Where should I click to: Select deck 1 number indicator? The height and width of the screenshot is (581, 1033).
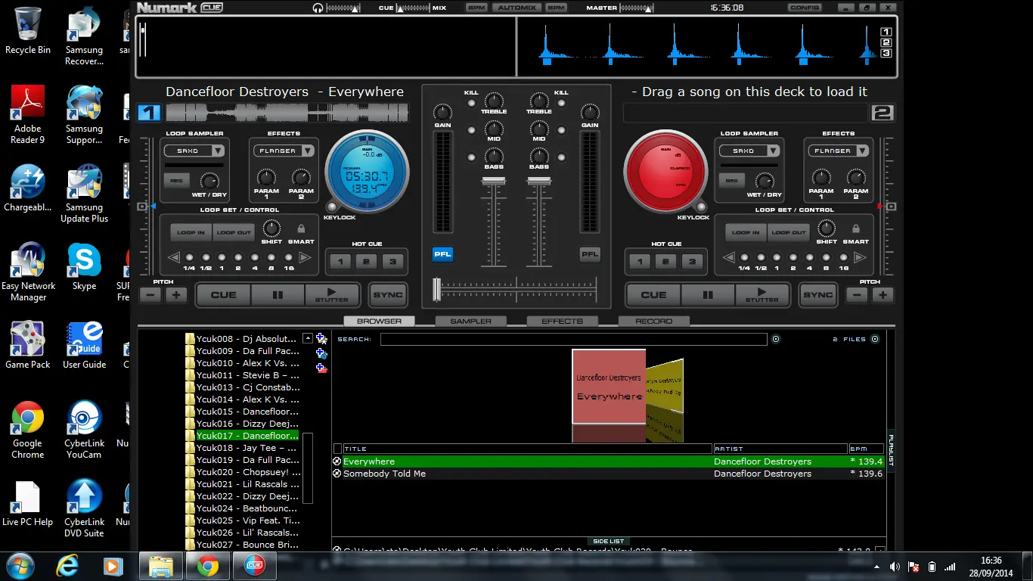click(x=149, y=113)
